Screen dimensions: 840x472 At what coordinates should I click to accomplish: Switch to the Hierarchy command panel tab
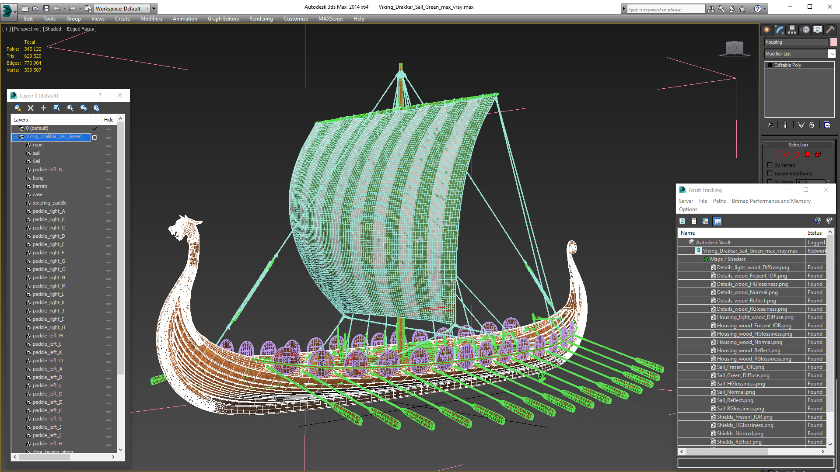(792, 30)
